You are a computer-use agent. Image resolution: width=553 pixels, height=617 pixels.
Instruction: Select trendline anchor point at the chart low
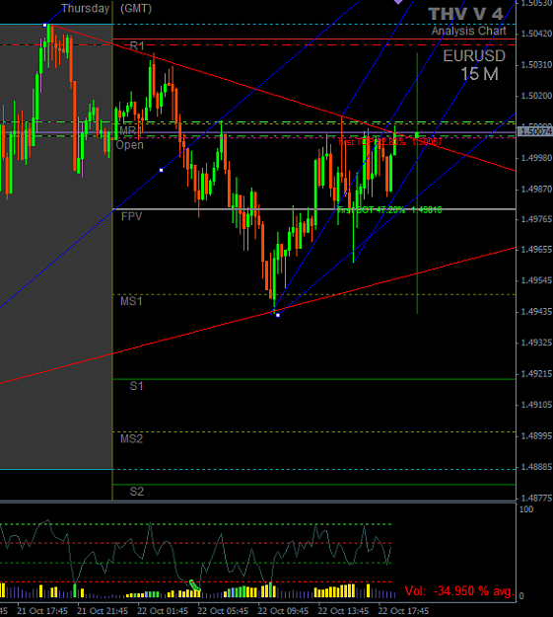(x=278, y=315)
